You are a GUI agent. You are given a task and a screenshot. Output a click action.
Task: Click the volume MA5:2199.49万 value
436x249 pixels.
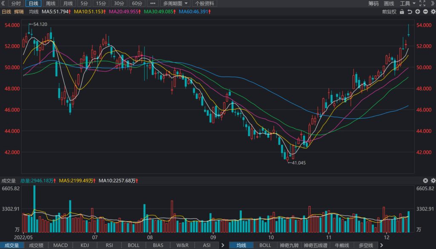(x=77, y=180)
